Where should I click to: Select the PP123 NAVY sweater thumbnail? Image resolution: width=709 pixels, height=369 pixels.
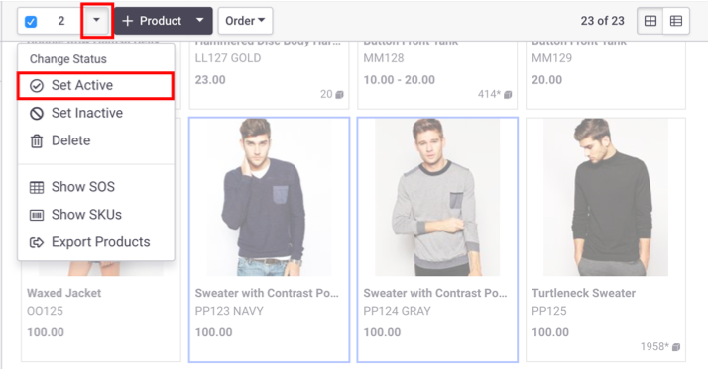tap(269, 197)
